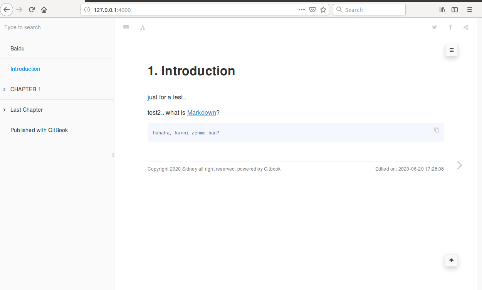Open the font settings panel via the A icon
The width and height of the screenshot is (482, 290).
click(x=143, y=27)
